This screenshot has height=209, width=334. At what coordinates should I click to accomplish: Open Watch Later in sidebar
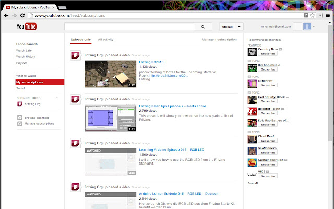(x=25, y=51)
